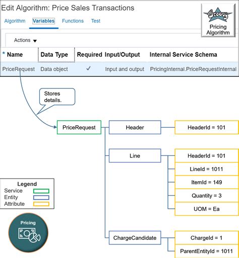Click the Actions dropdown arrow
The image size is (239, 258).
[35, 41]
